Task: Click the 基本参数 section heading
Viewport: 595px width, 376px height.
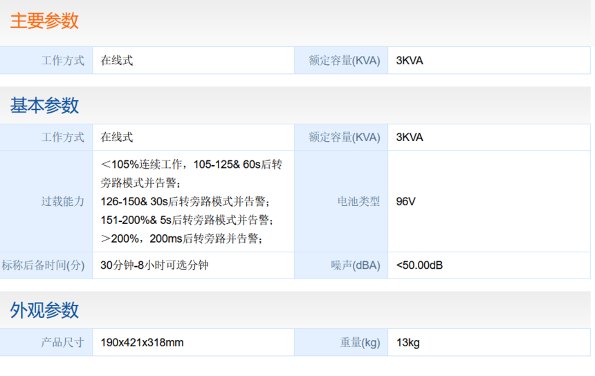Action: (44, 106)
